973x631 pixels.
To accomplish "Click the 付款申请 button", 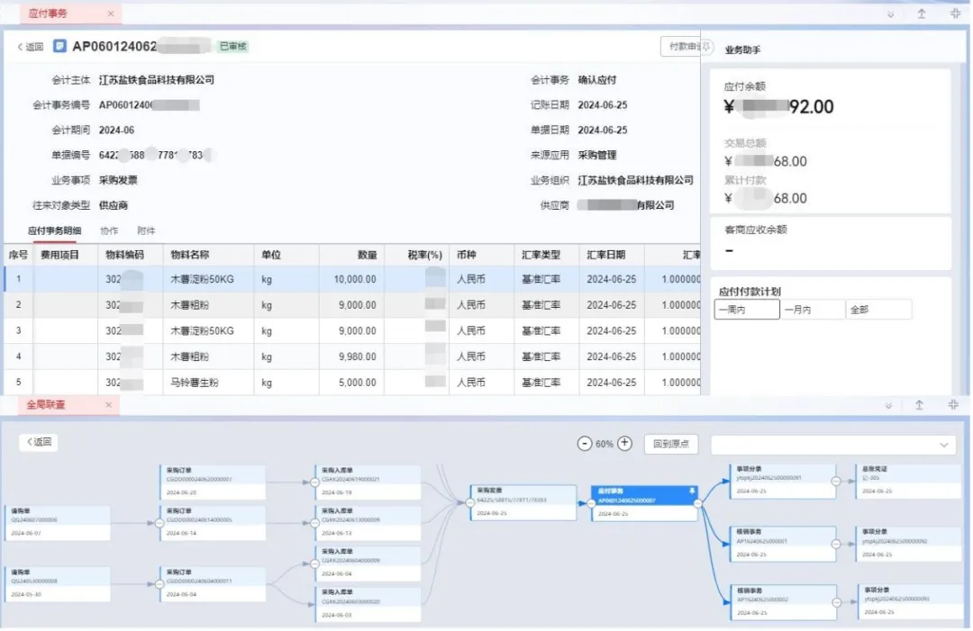I will (687, 46).
